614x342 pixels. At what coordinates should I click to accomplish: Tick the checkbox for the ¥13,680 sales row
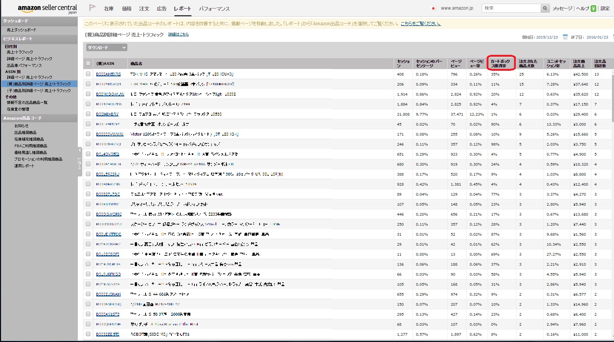click(88, 214)
